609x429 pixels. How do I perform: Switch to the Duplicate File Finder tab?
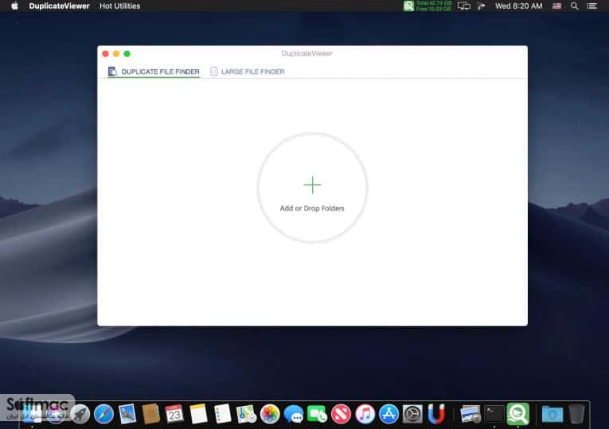point(154,71)
